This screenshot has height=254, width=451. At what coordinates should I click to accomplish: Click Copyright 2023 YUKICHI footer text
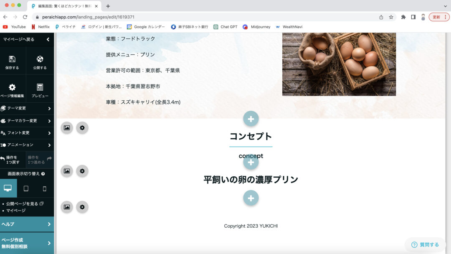[x=251, y=226]
